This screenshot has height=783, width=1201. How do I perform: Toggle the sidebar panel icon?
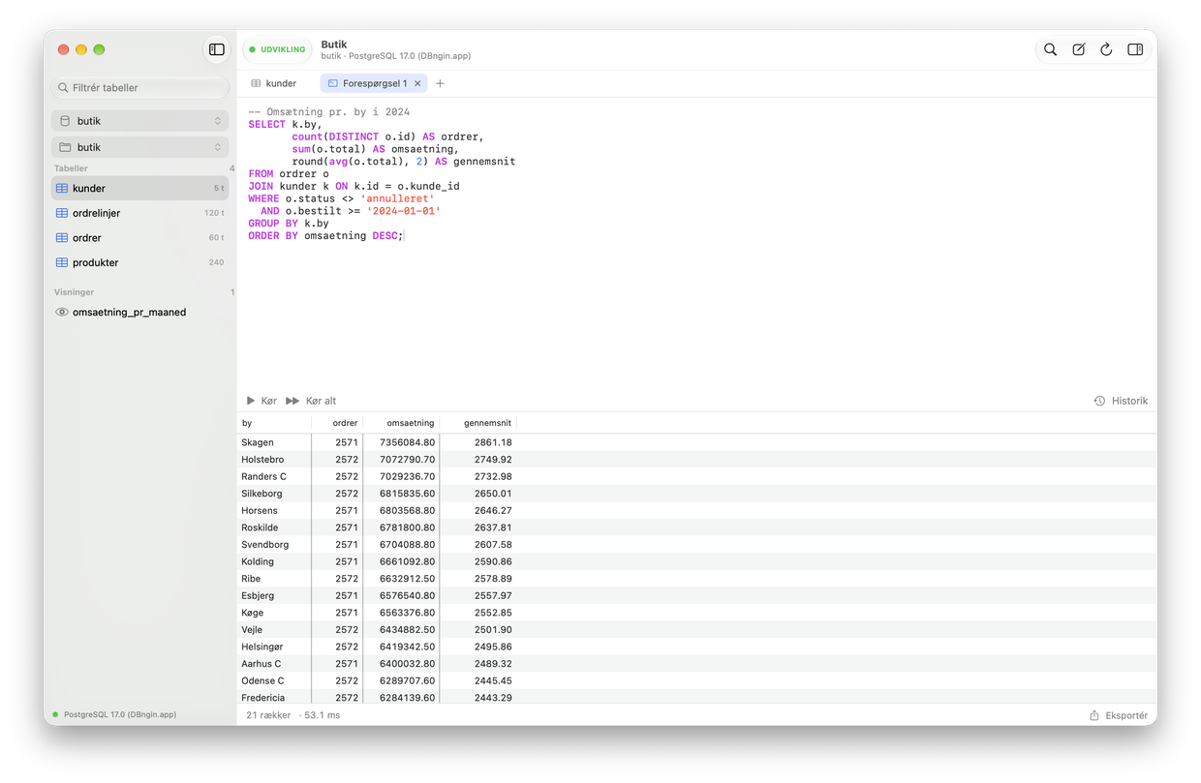(217, 49)
